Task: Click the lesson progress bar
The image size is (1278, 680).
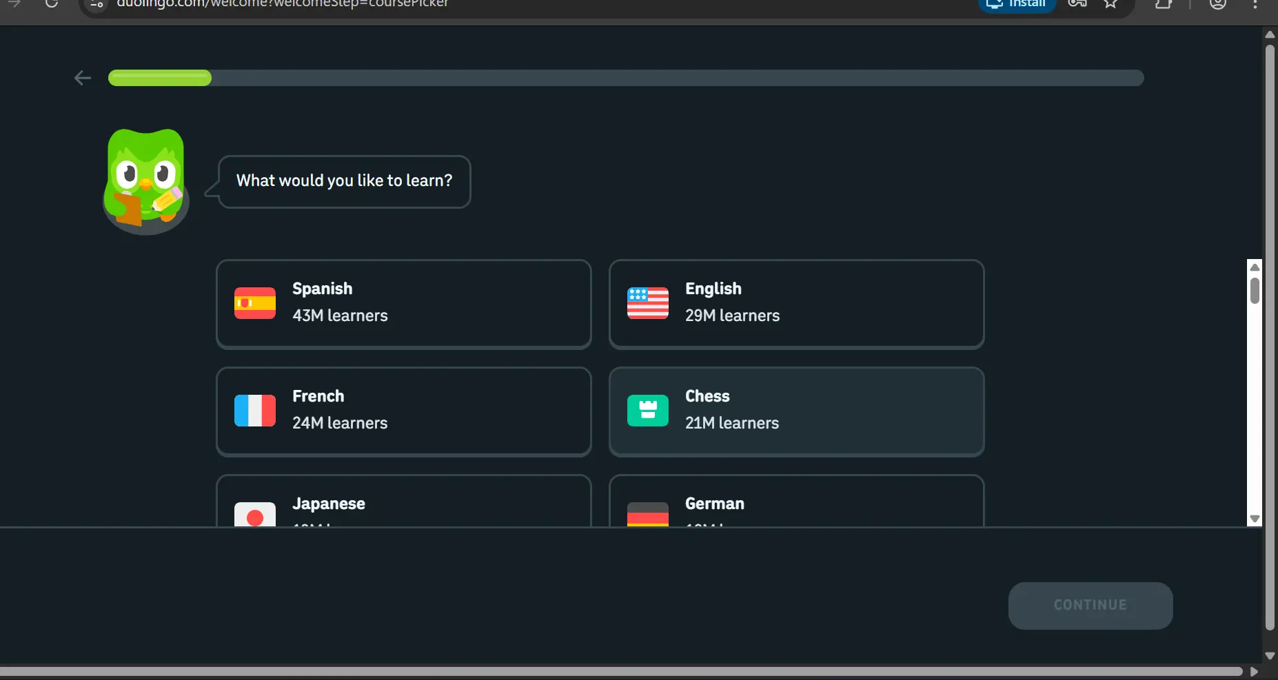Action: [x=626, y=78]
